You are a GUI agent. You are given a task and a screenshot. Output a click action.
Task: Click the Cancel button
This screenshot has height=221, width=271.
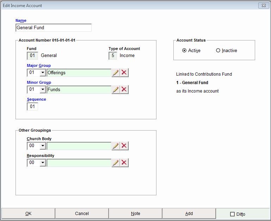click(x=82, y=214)
